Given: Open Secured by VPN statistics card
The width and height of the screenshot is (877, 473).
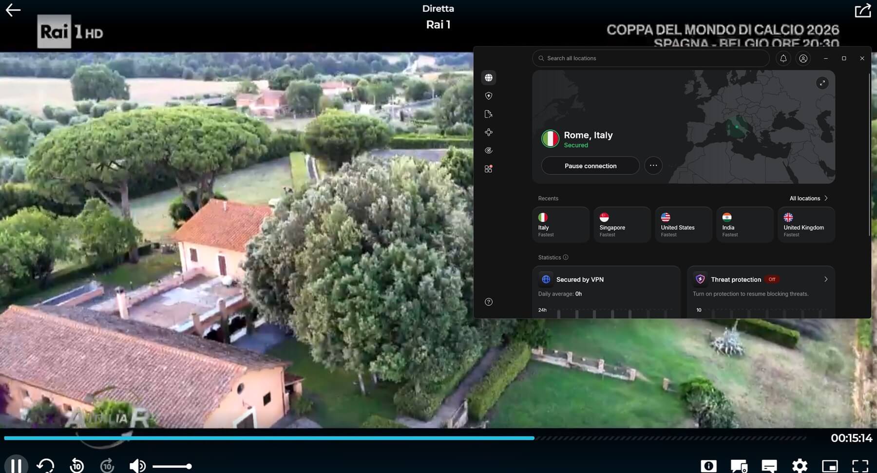Looking at the screenshot, I should [x=606, y=292].
